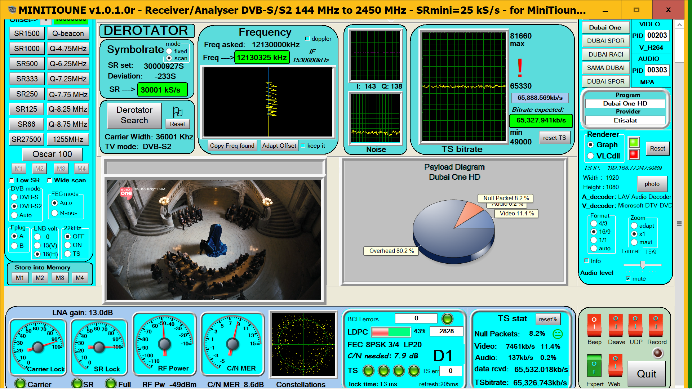Click the Carrier Lock gauge dial
The image size is (692, 389).
point(38,347)
